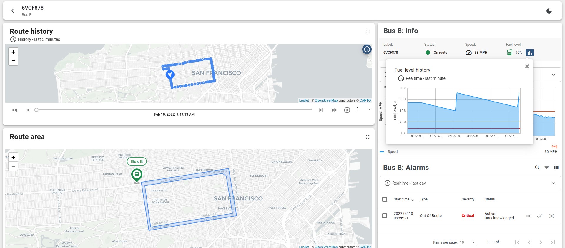Select all alarms header checkbox
This screenshot has height=248, width=565.
385,199
